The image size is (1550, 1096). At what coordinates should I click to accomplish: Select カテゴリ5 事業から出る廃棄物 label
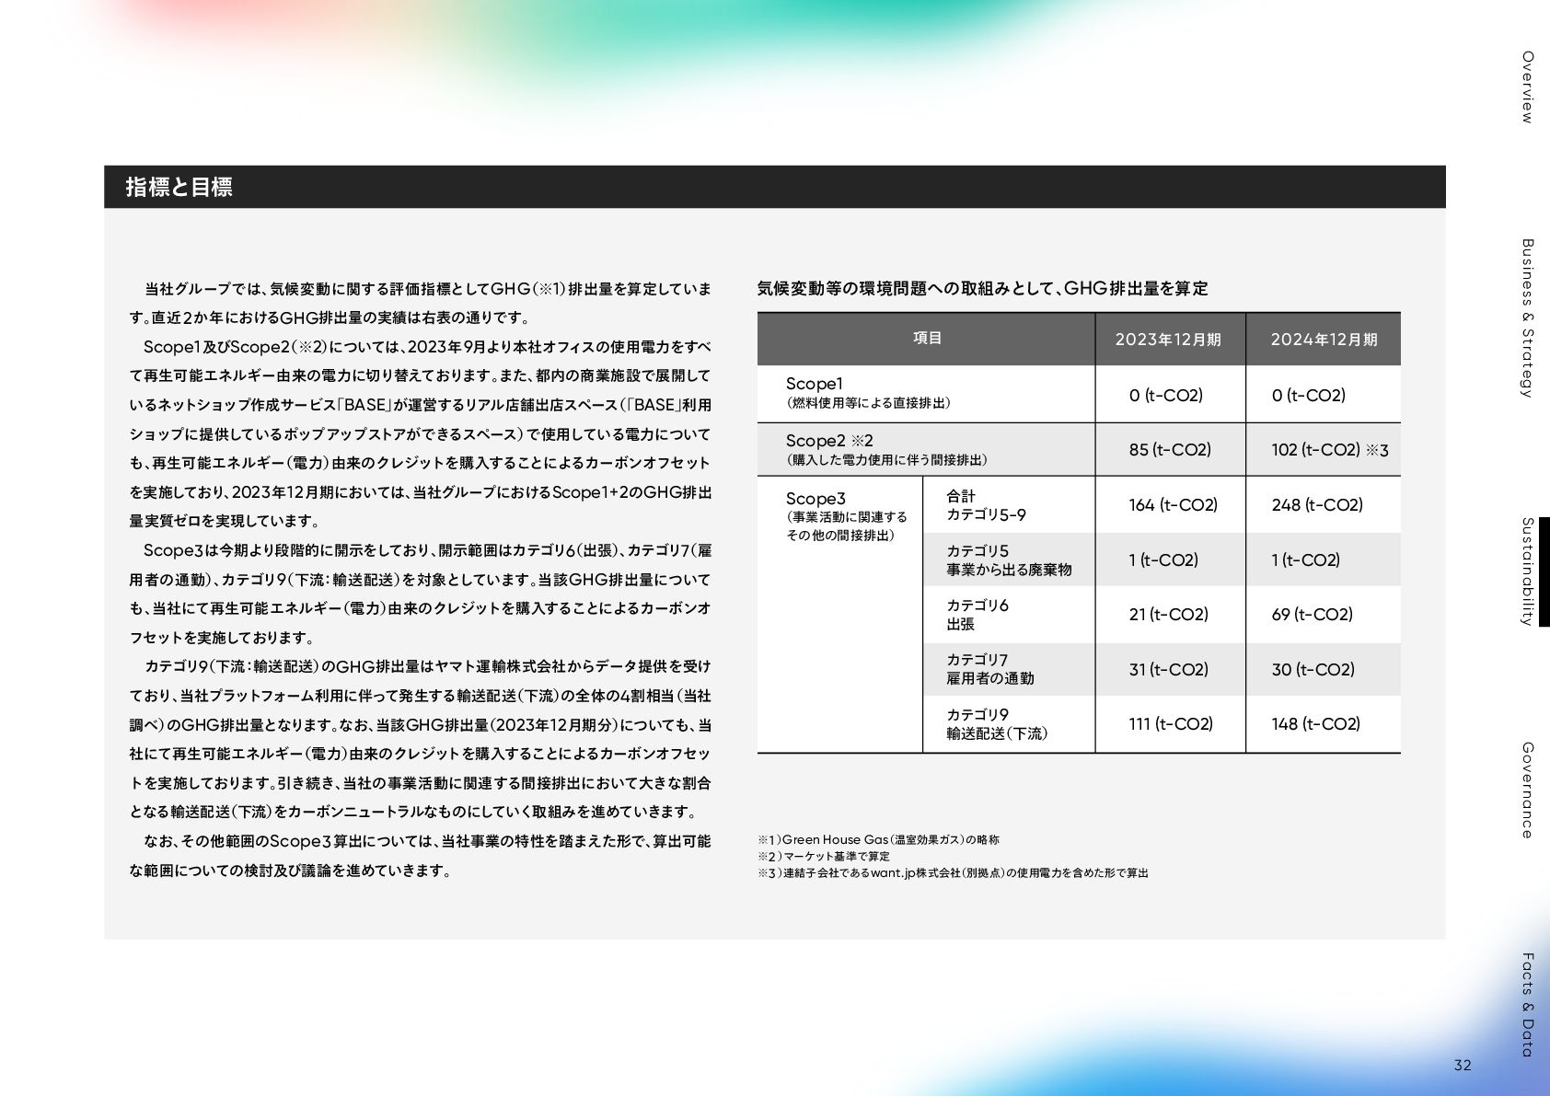click(1009, 560)
